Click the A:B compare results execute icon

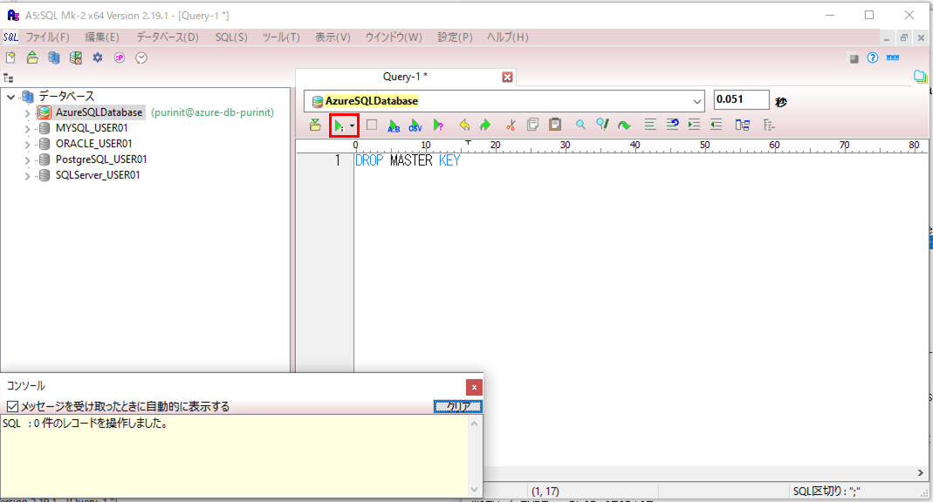coord(394,125)
